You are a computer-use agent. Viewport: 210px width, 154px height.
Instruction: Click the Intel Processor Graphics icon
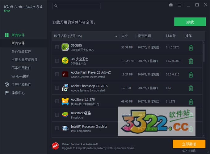[x=65, y=128]
